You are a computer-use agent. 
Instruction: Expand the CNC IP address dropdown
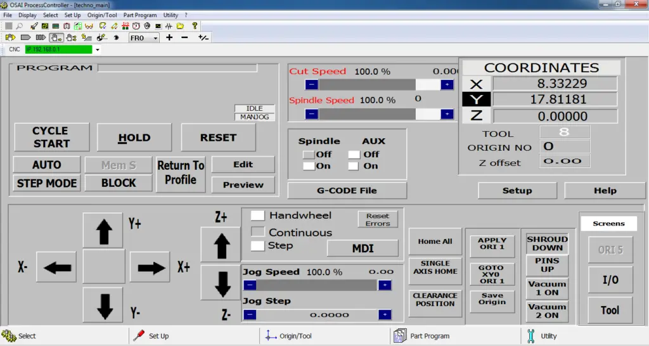[x=98, y=49]
